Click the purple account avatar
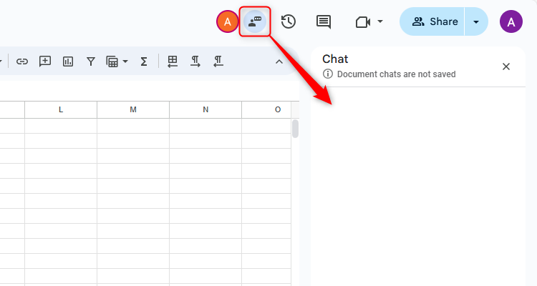This screenshot has width=537, height=286. 511,21
